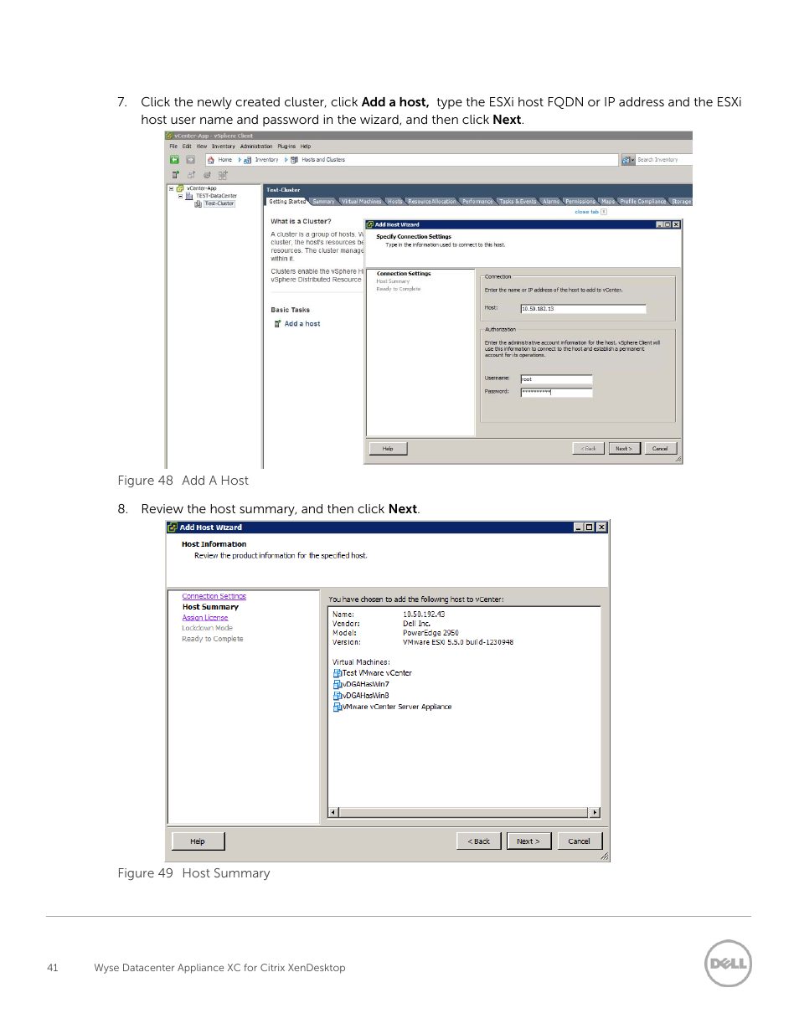Click Help in the Specify Connection Settings wizard

[388, 449]
